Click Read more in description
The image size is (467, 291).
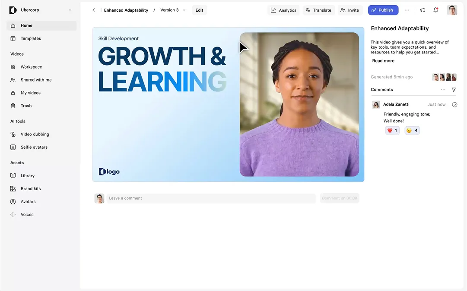(x=383, y=61)
